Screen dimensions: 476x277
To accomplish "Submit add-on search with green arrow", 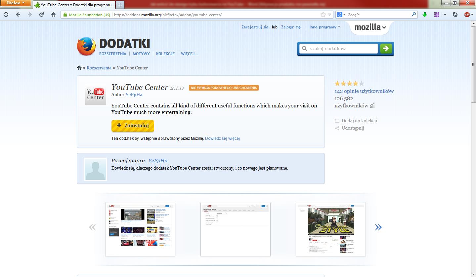I will [x=386, y=49].
